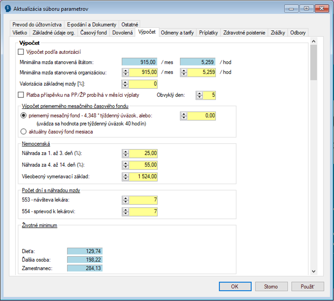Click Dieťa životné minimum value 129,74
Image resolution: width=334 pixels, height=301 pixels.
tap(85, 251)
